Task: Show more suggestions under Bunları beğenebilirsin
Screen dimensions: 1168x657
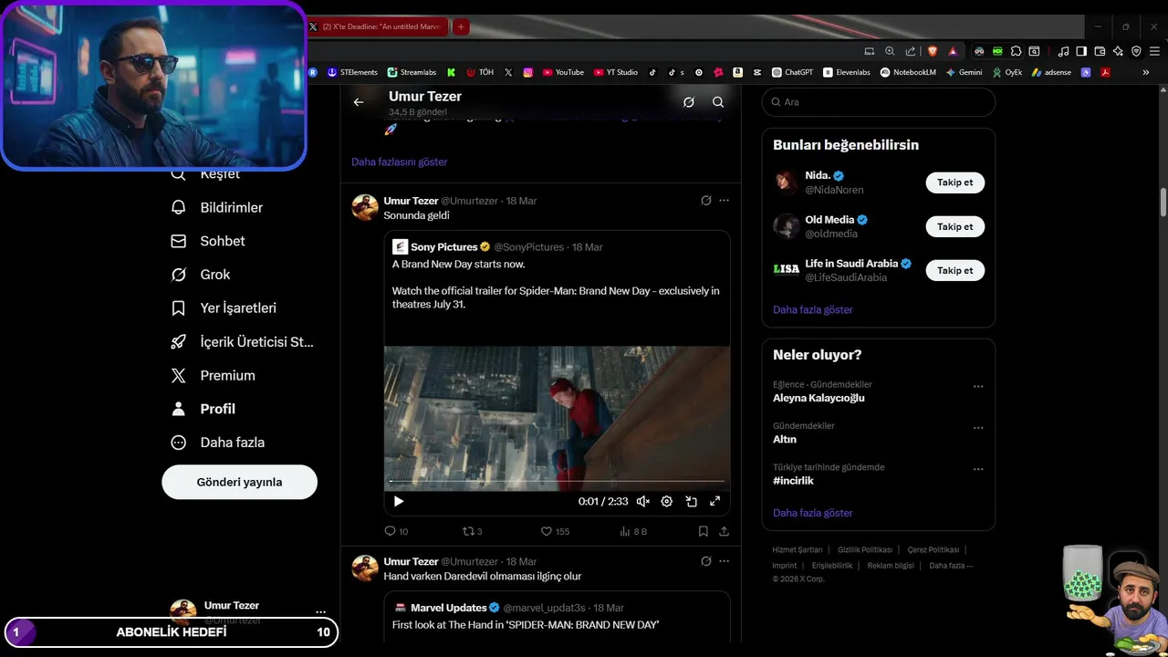Action: coord(813,309)
